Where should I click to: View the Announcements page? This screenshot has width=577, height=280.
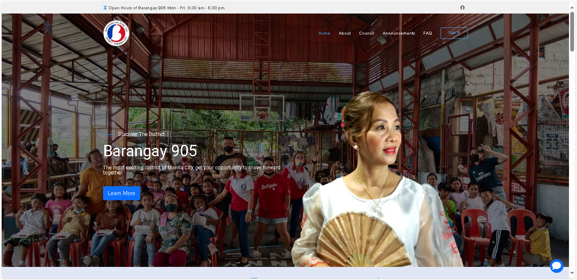click(399, 33)
